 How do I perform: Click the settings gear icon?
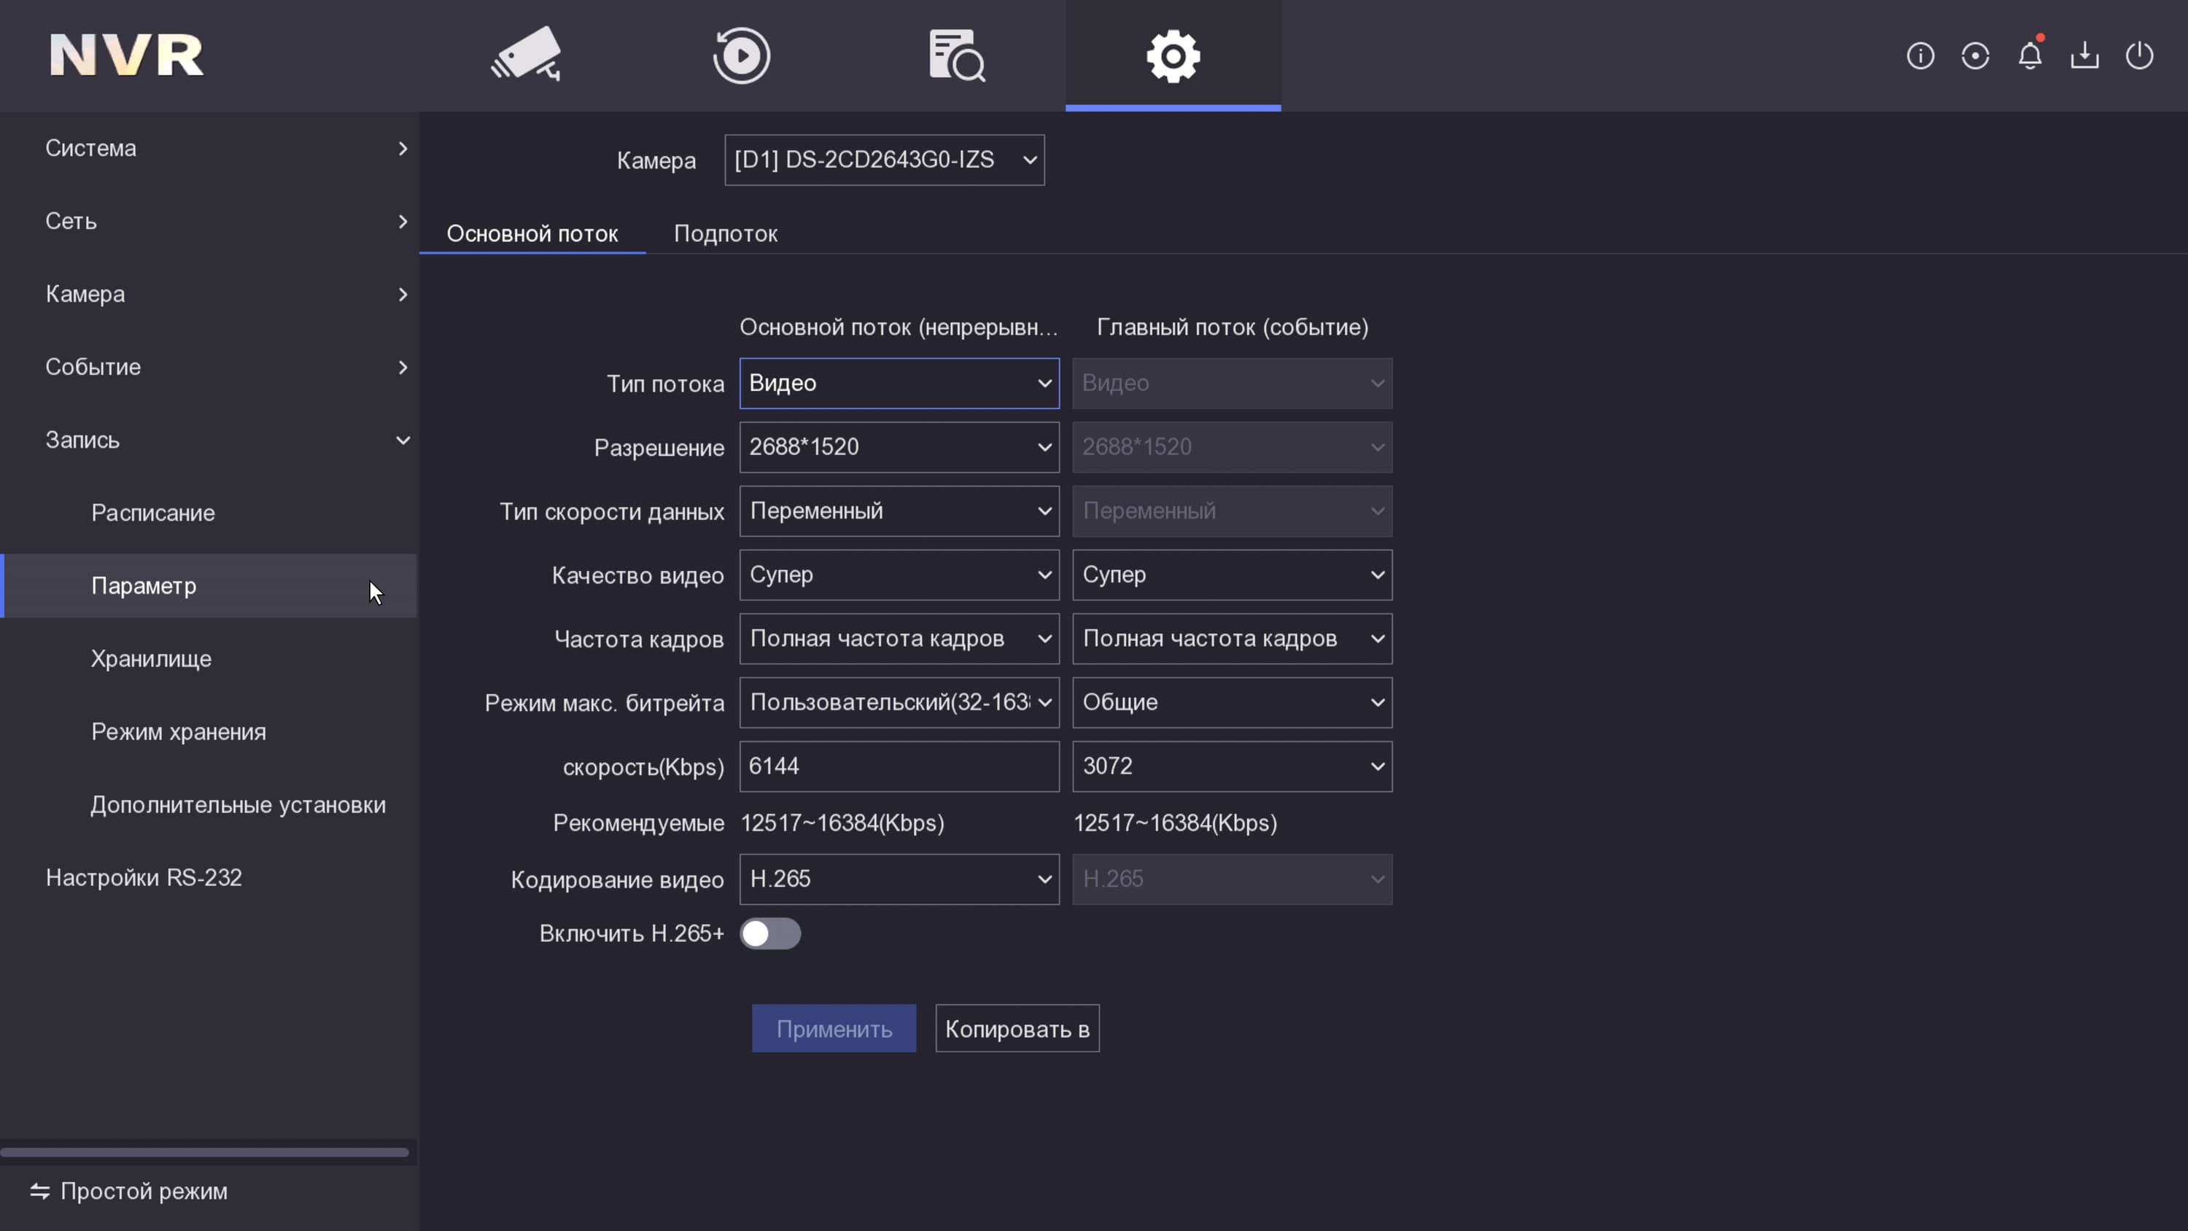(x=1172, y=55)
